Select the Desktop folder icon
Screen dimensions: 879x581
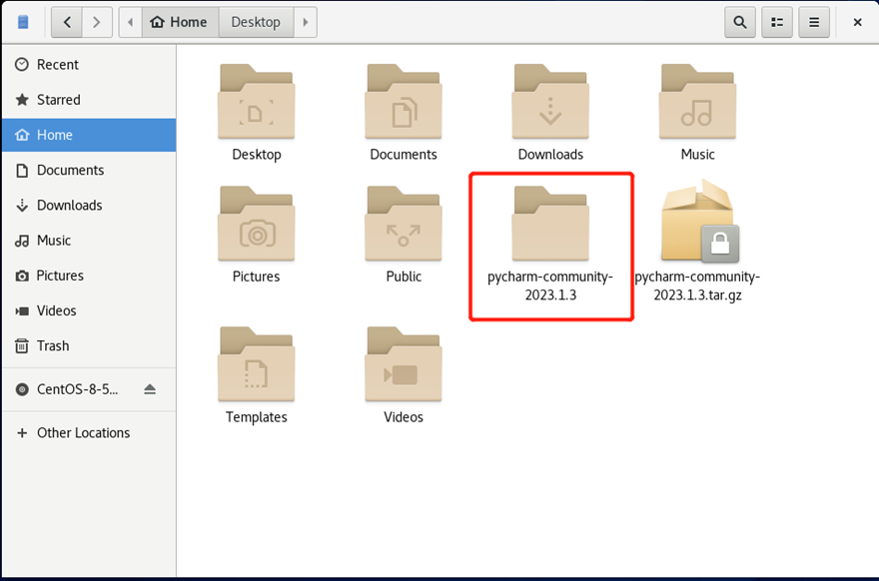(x=256, y=102)
